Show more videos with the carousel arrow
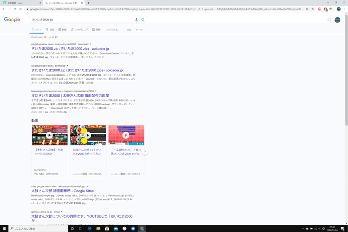 coord(145,151)
